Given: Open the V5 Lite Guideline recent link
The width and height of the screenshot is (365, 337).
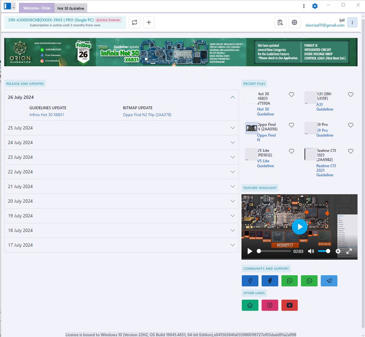Looking at the screenshot, I should click(265, 163).
